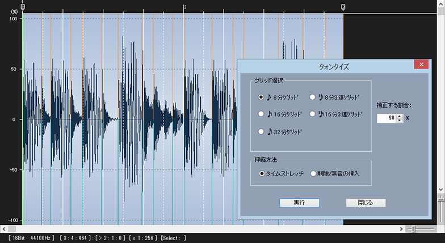This screenshot has width=445, height=243.
Task: Click measure 3 on the timeline ruler
Action: pyautogui.click(x=184, y=7)
